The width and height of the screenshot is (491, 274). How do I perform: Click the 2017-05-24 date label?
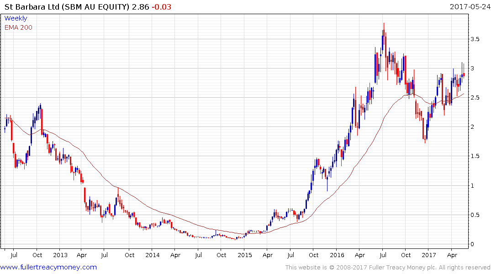click(x=470, y=7)
